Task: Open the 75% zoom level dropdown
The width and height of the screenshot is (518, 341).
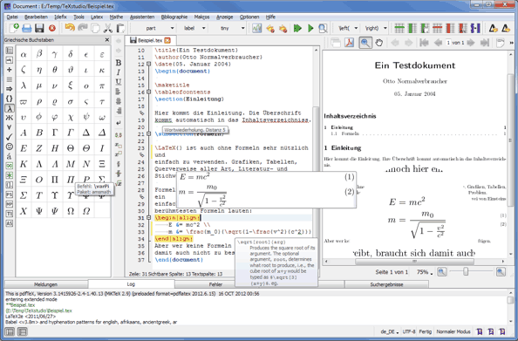Action: (x=424, y=272)
